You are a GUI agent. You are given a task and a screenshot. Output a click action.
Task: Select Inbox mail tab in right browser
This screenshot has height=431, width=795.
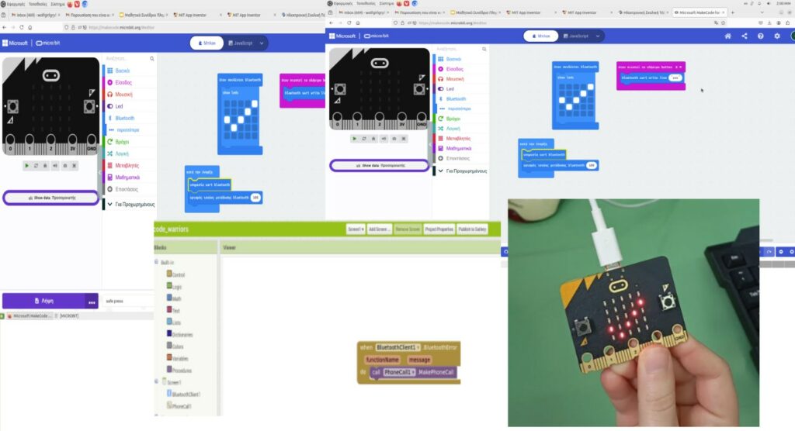(363, 12)
